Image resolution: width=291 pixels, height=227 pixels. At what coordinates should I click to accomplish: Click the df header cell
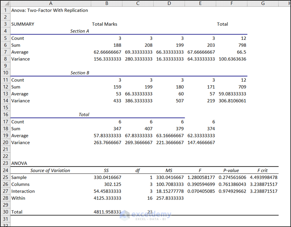tap(137, 170)
